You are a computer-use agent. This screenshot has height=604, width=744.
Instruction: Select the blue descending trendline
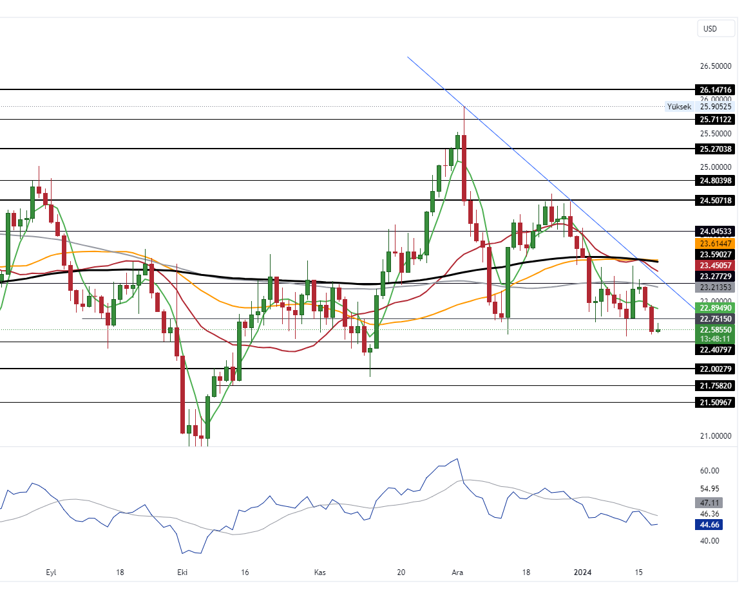509,147
